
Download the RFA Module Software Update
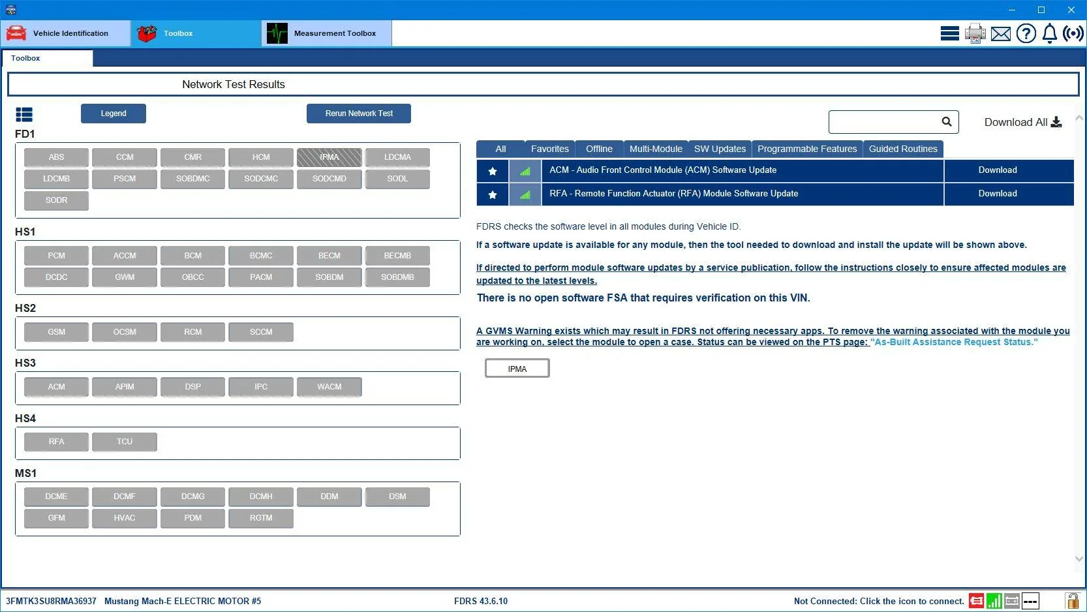pos(1009,194)
